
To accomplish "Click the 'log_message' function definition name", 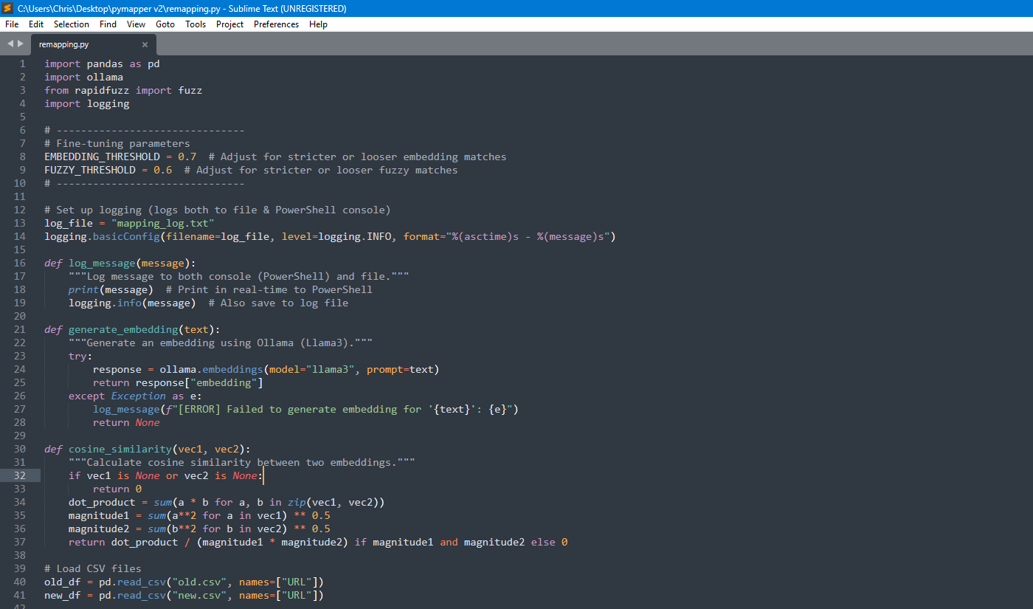I will point(102,263).
